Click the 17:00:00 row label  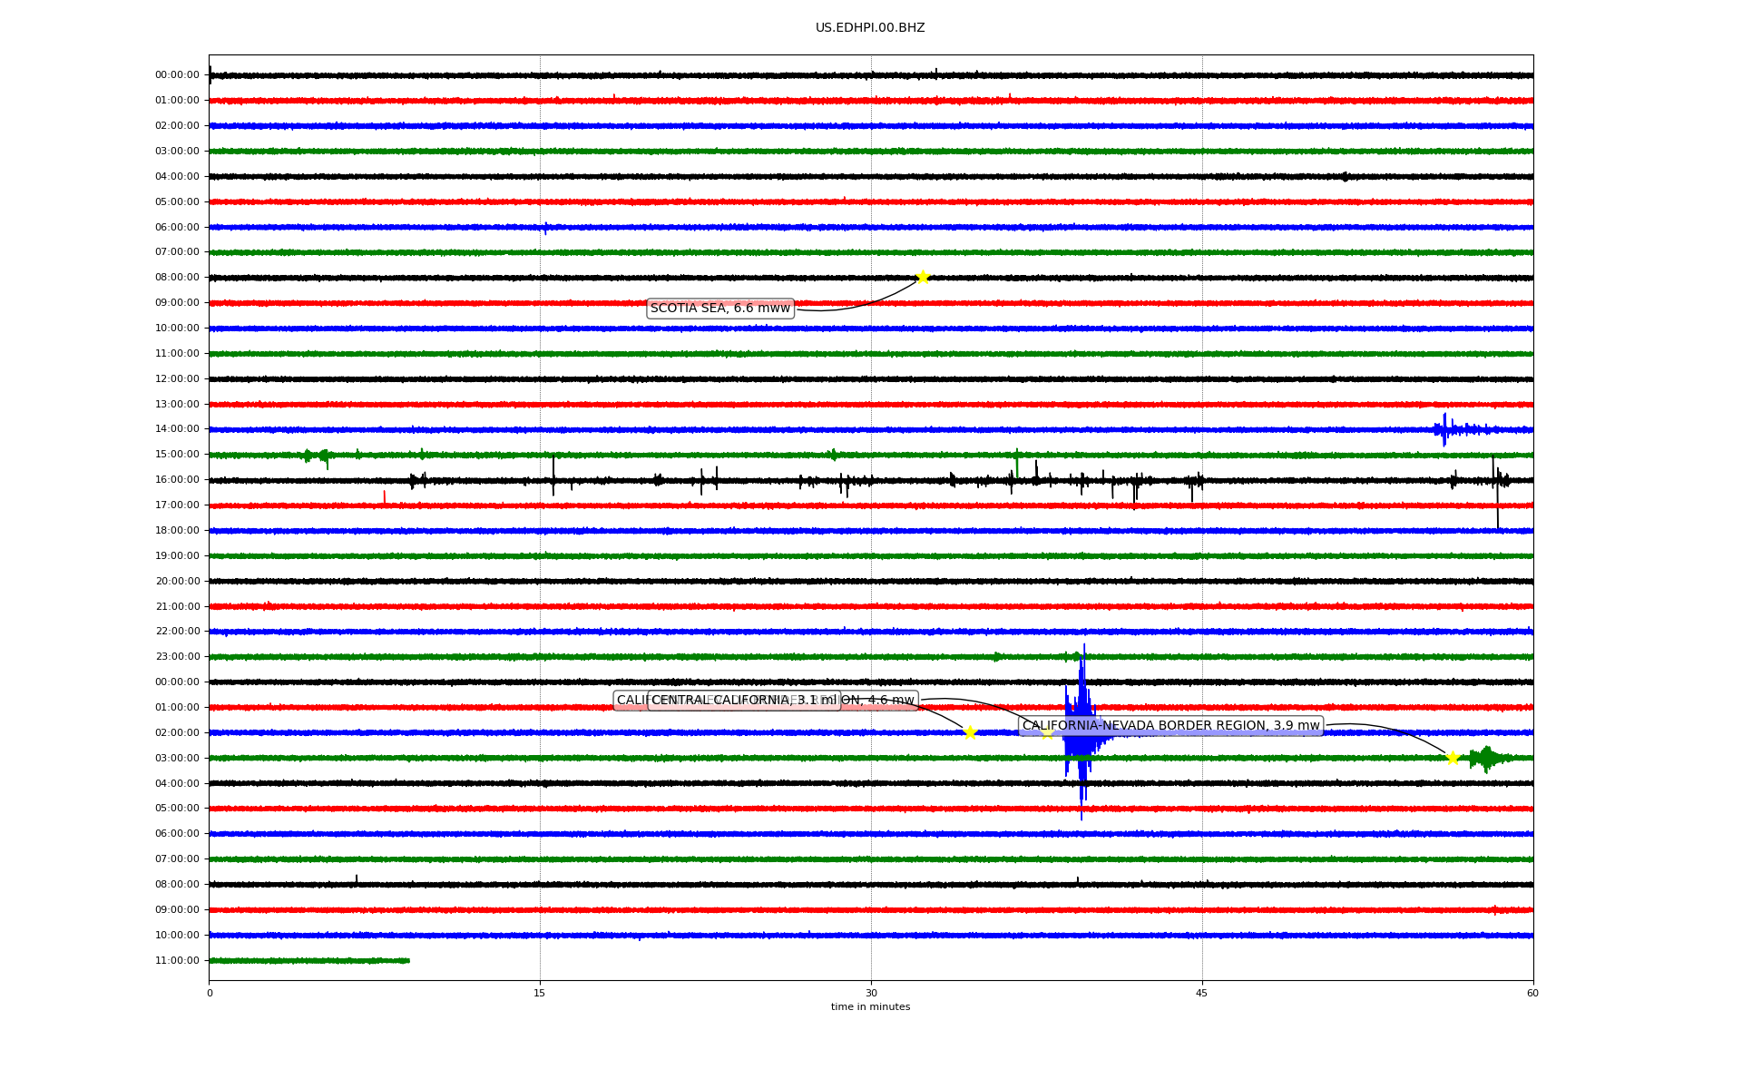click(177, 505)
